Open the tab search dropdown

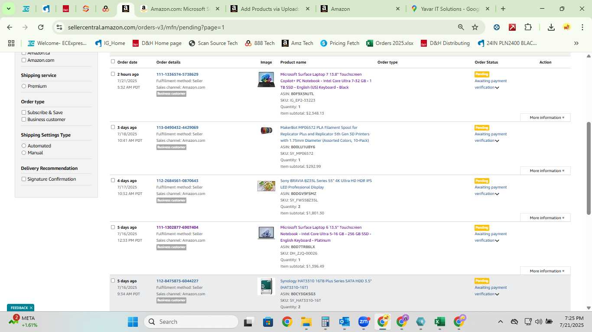click(x=8, y=9)
